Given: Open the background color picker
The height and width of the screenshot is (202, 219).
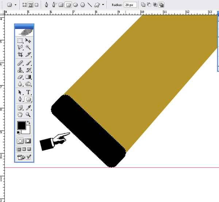Looking at the screenshot, I should [x=28, y=131].
